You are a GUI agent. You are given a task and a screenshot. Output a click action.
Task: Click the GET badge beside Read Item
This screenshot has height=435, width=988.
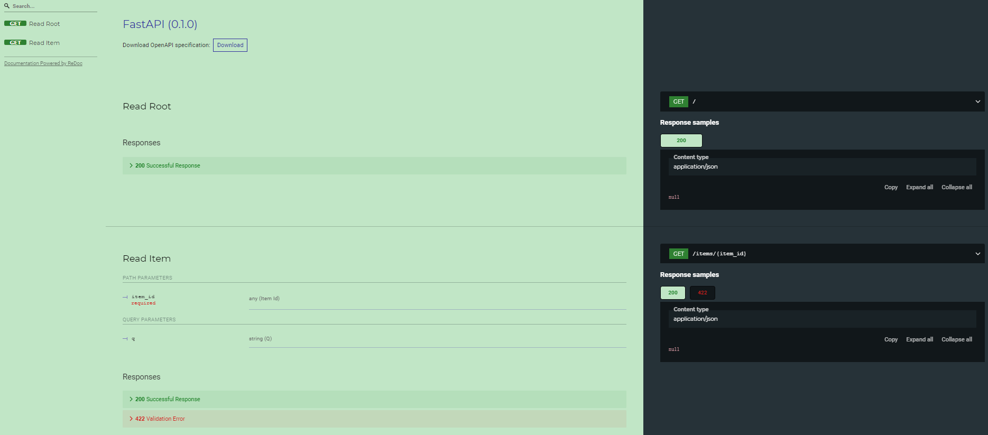tap(15, 43)
